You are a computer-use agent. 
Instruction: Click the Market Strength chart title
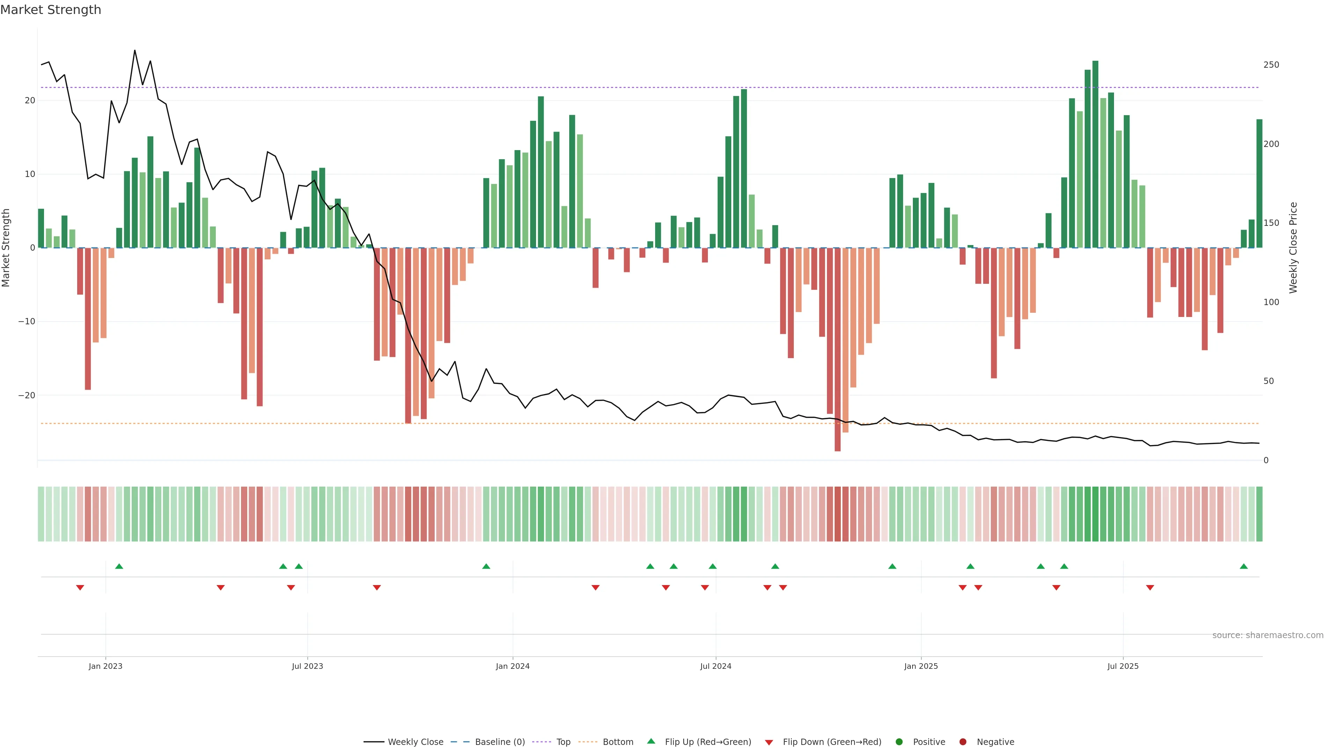(51, 10)
